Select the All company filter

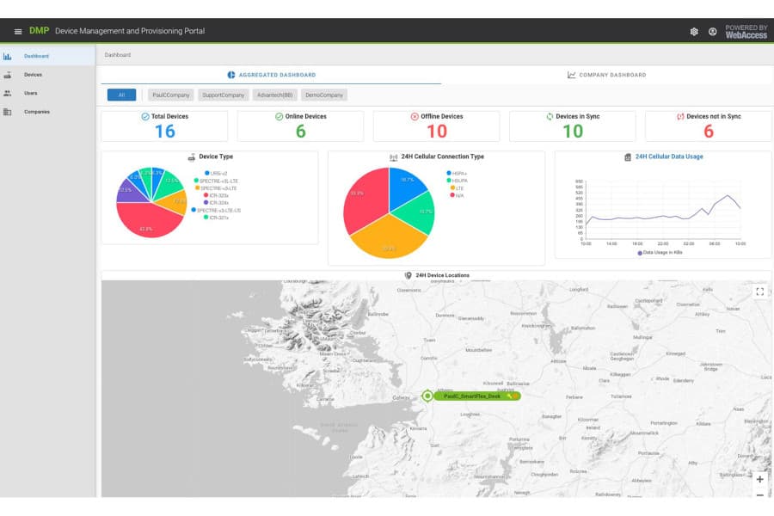[121, 95]
